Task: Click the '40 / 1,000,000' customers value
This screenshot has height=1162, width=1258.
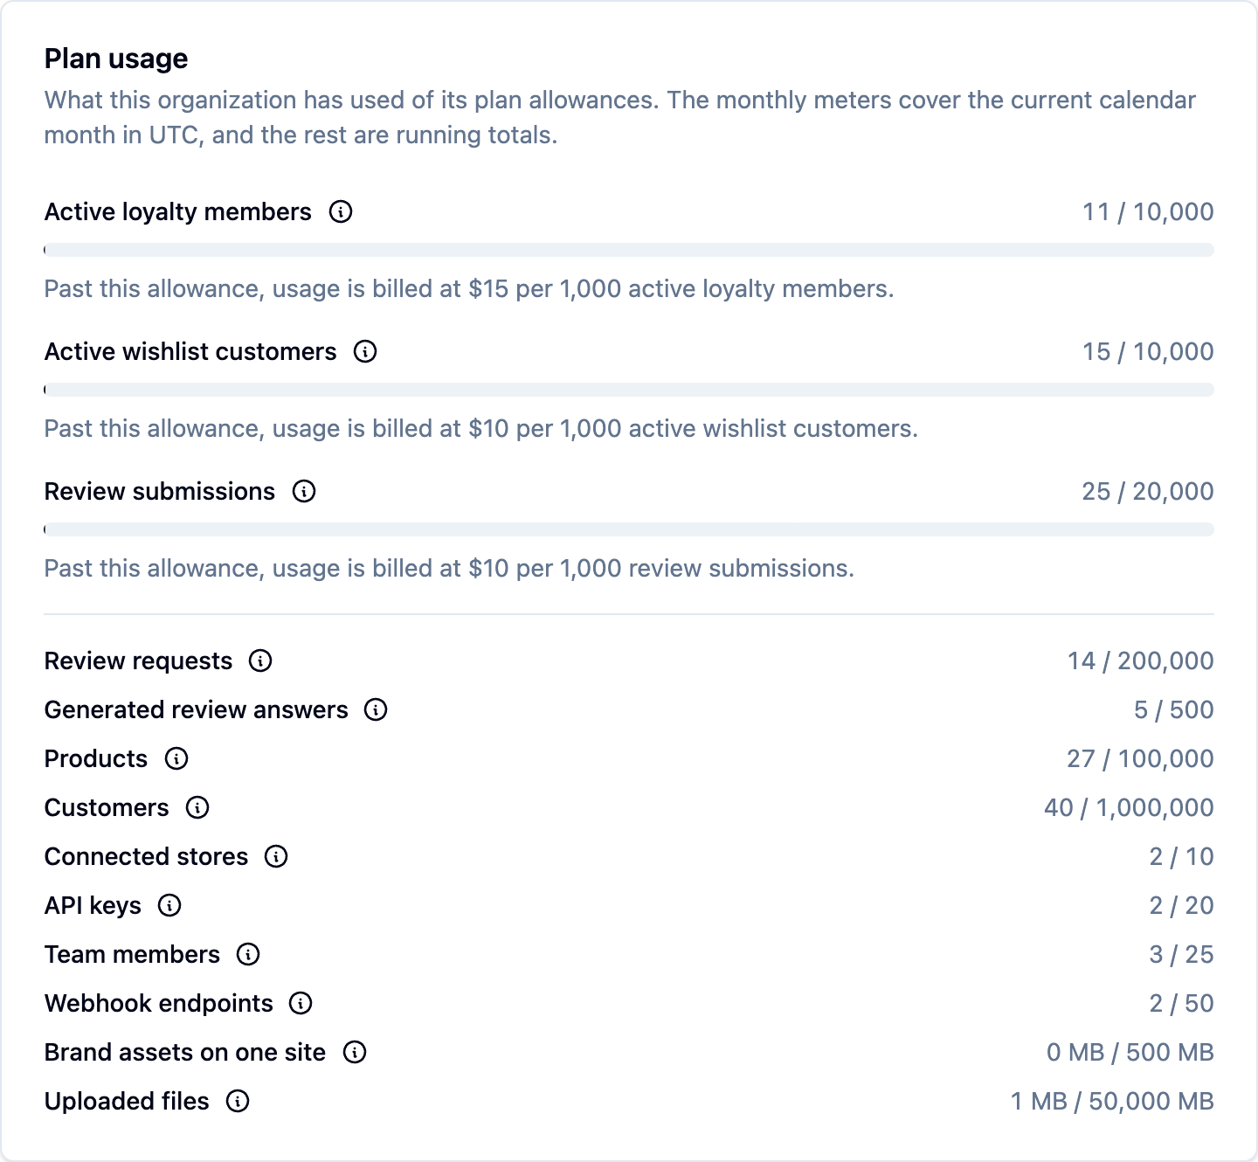Action: [1129, 807]
